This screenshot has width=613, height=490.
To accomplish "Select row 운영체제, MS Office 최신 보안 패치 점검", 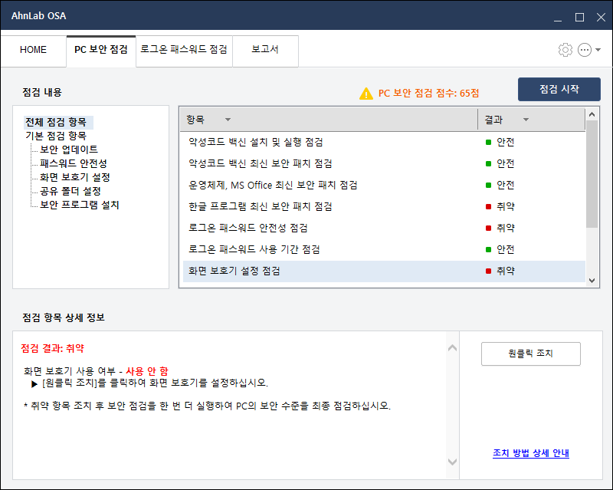I will tap(384, 185).
